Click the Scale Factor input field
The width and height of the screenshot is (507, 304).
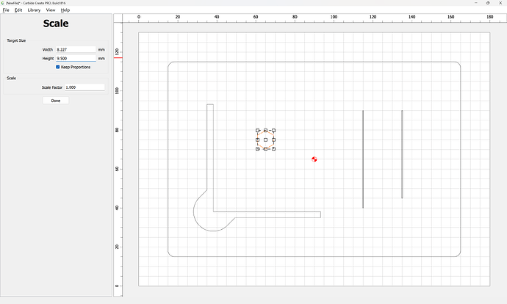[x=84, y=87]
